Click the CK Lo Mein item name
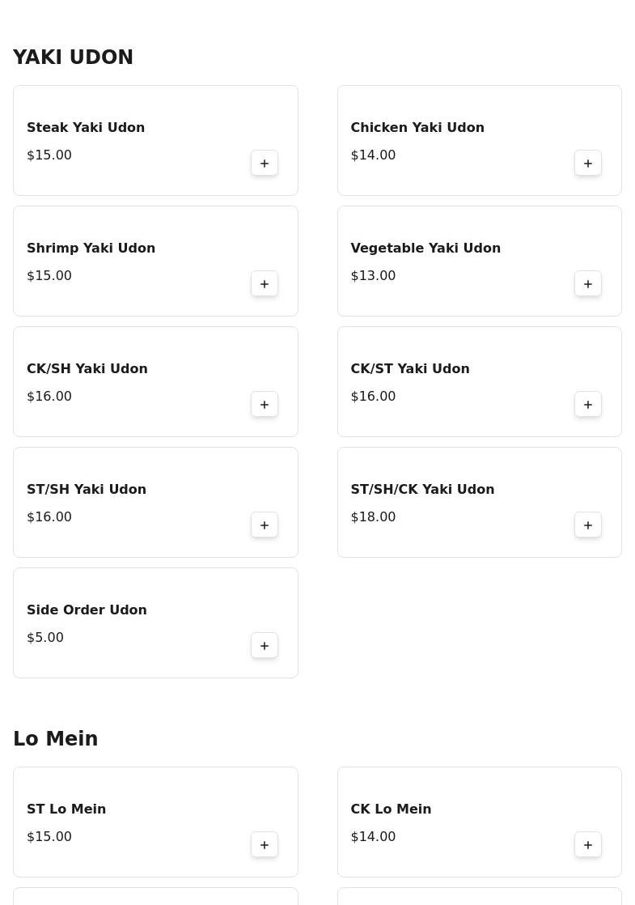 pyautogui.click(x=391, y=809)
